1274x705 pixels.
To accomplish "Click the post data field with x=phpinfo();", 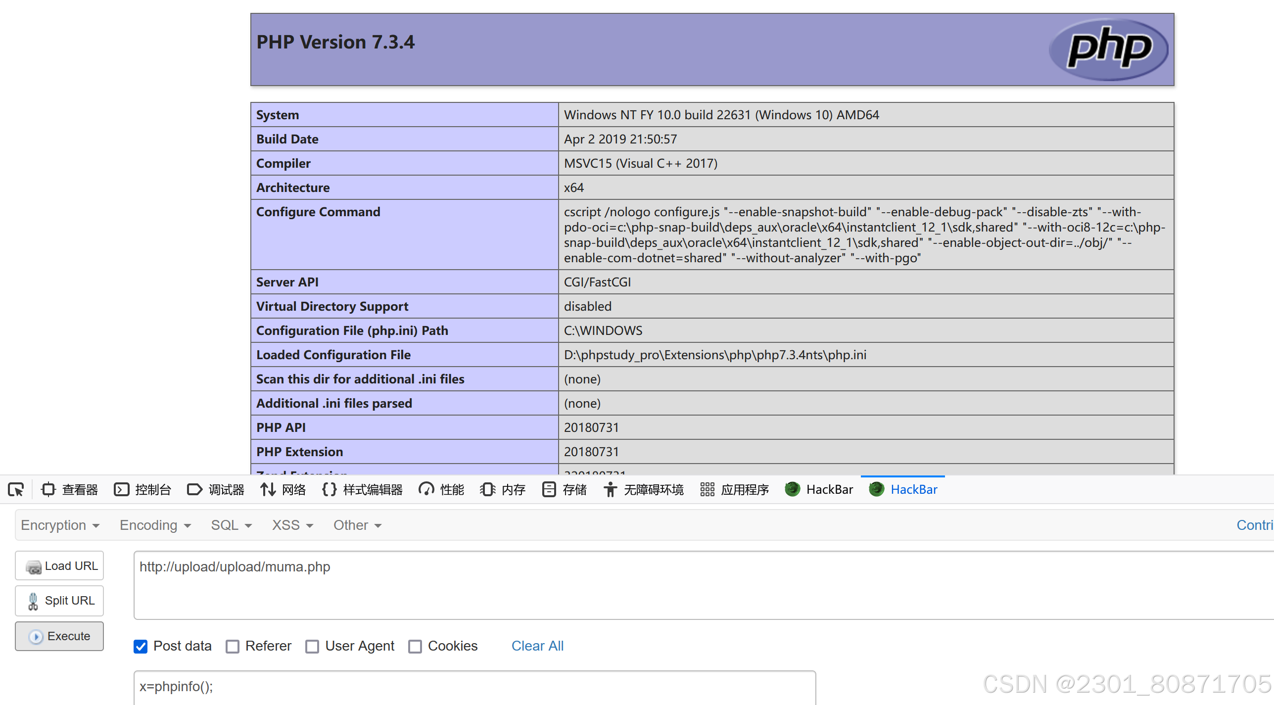I will 474,687.
